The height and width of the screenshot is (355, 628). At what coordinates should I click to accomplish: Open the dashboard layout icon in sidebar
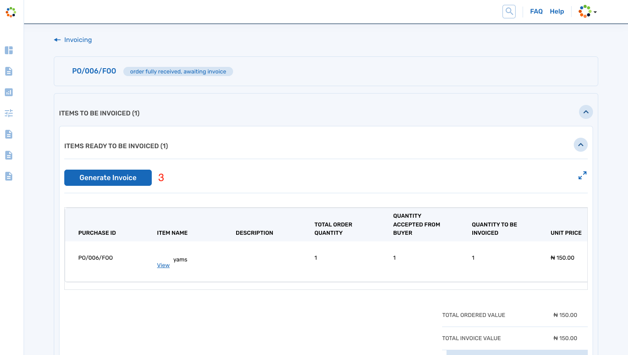[x=9, y=50]
